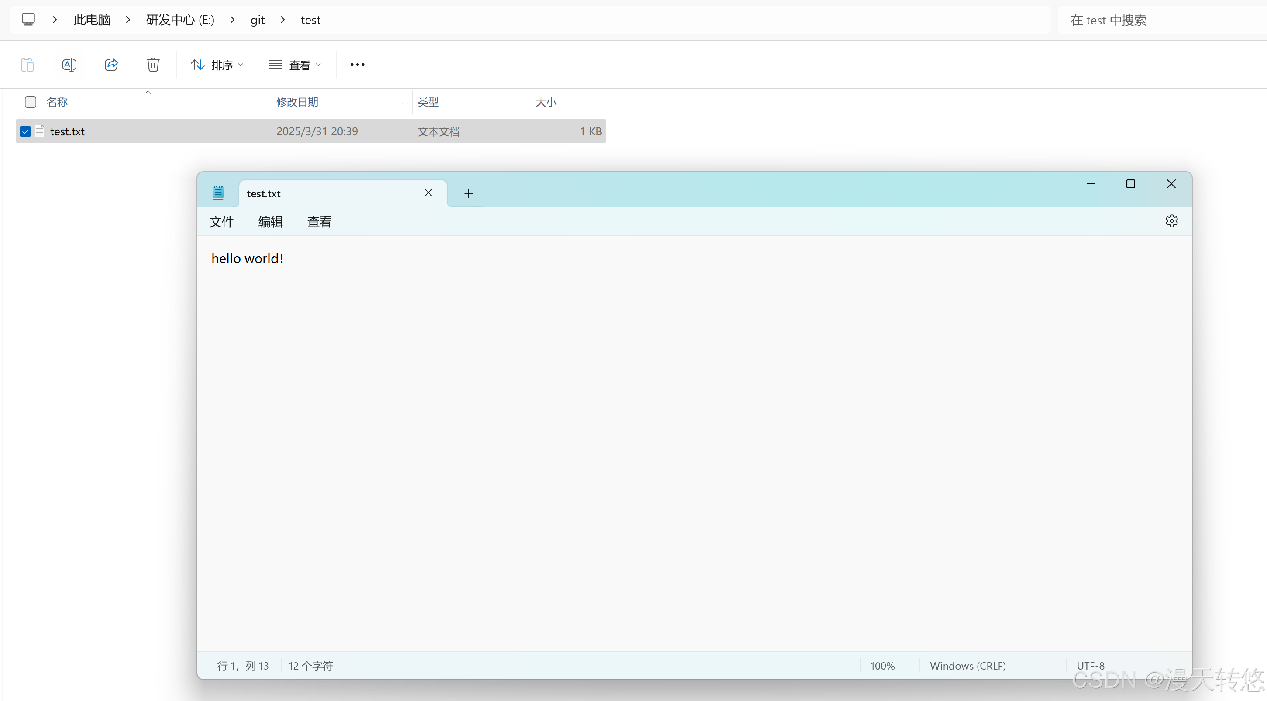
Task: Open Notepad settings gear icon
Action: point(1171,221)
